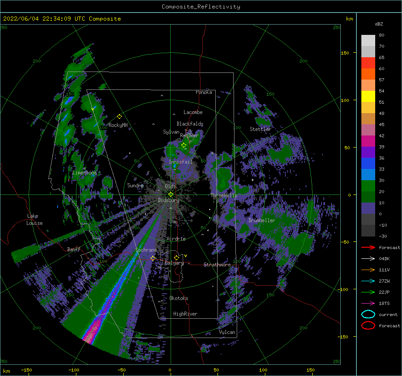Screen dimensions: 402x376
Task: Click the magenta 18TS arrow legend icon
Action: click(x=368, y=304)
